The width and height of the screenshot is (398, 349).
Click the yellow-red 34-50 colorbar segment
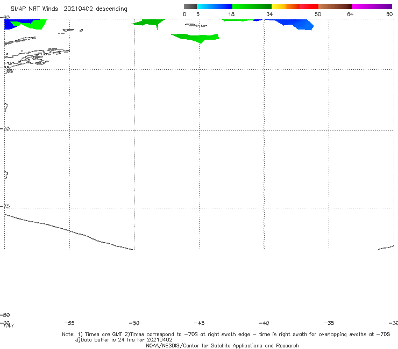(x=295, y=6)
